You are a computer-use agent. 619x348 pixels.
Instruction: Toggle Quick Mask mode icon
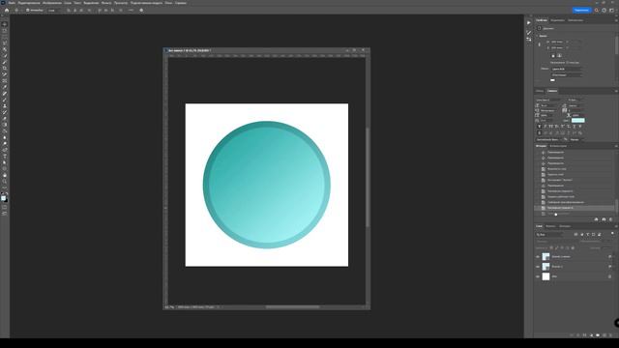tap(5, 207)
